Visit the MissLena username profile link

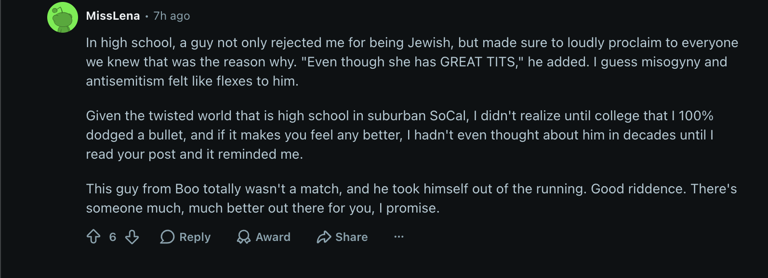click(x=113, y=16)
